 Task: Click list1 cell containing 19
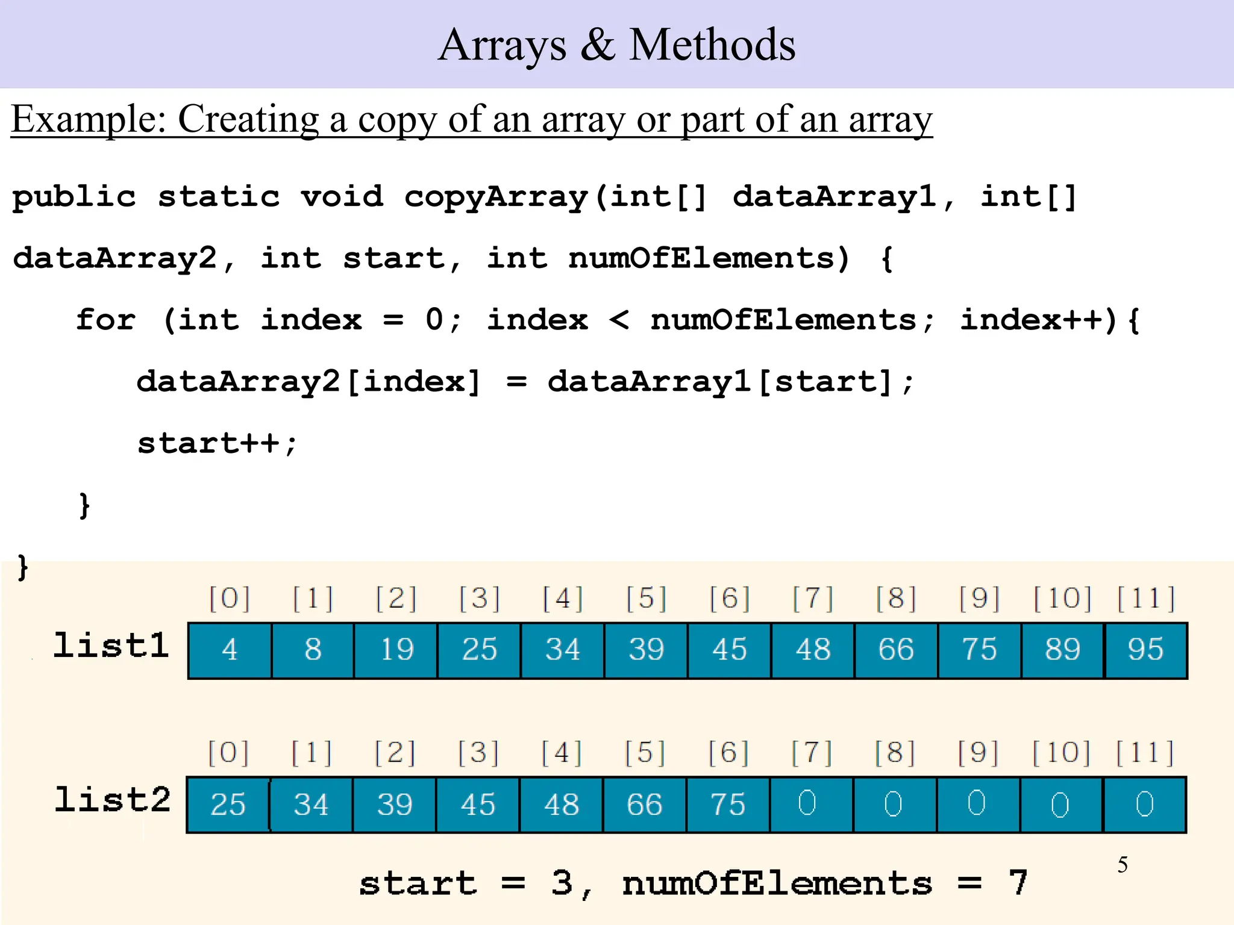coord(396,650)
